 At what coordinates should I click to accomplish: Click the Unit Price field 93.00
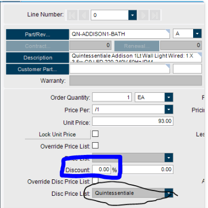click(133, 122)
